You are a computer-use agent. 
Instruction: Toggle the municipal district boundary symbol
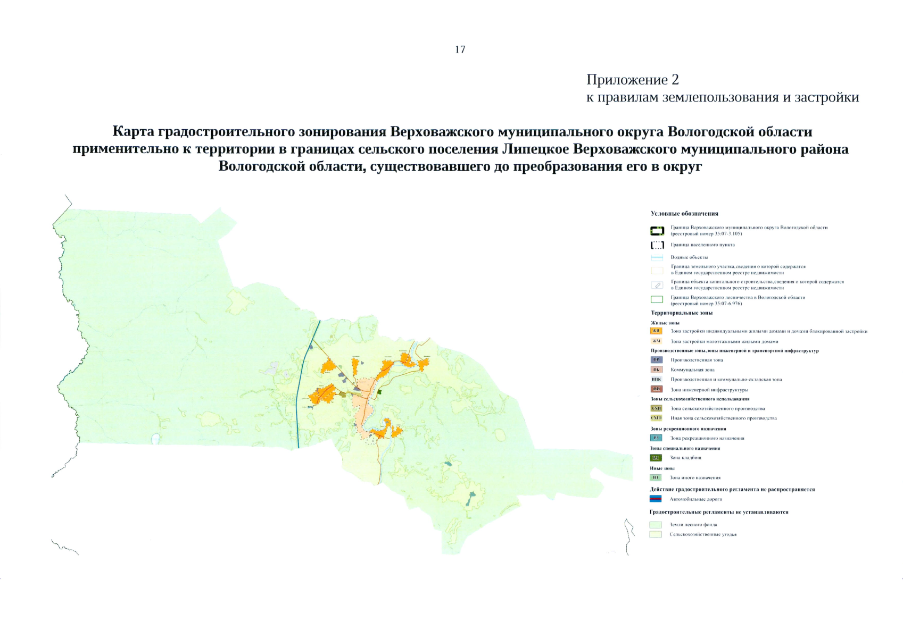point(656,230)
